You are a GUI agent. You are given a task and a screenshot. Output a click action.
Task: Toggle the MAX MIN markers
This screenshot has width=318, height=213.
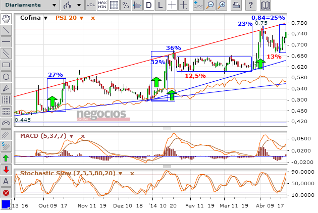click(102, 5)
